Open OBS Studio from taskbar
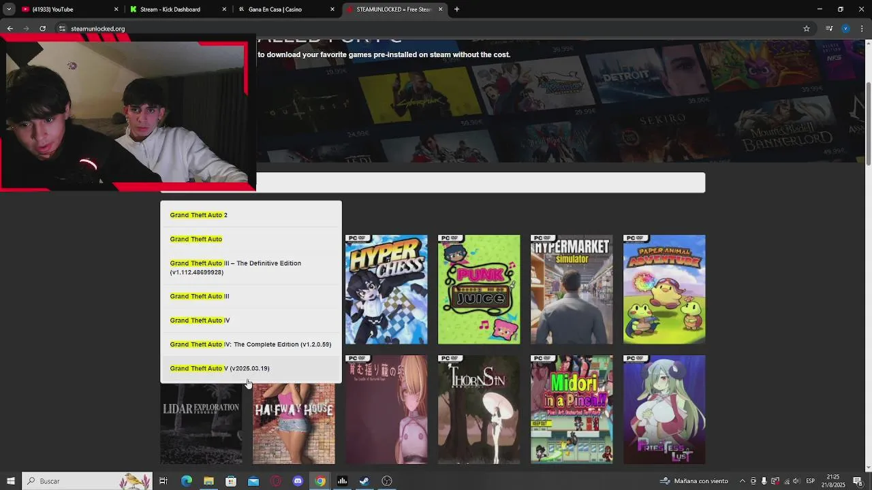The height and width of the screenshot is (490, 872). click(x=387, y=481)
